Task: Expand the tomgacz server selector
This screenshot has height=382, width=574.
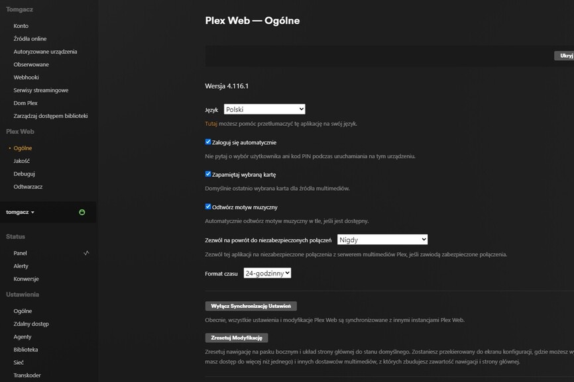Action: pyautogui.click(x=20, y=212)
